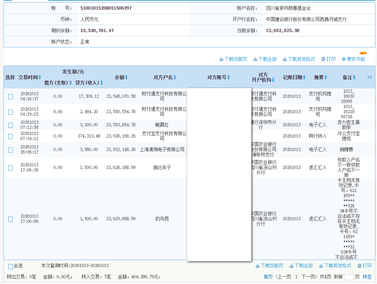Click the download icon beside the bottom 下载当前页
Screen dimensions: 377x284
(x=257, y=266)
